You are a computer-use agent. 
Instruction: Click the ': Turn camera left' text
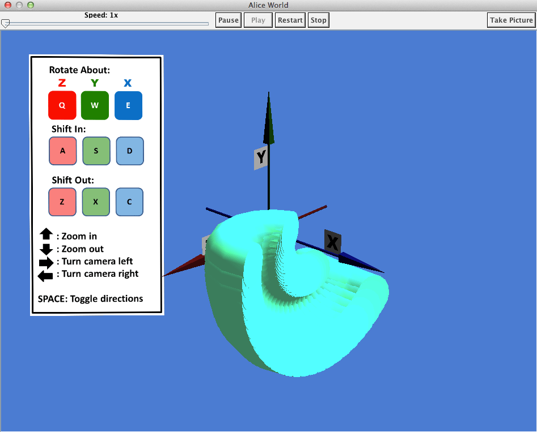[95, 262]
